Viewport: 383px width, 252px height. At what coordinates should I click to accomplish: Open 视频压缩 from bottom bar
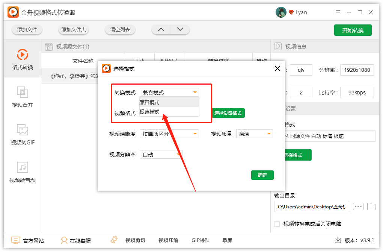pyautogui.click(x=168, y=240)
